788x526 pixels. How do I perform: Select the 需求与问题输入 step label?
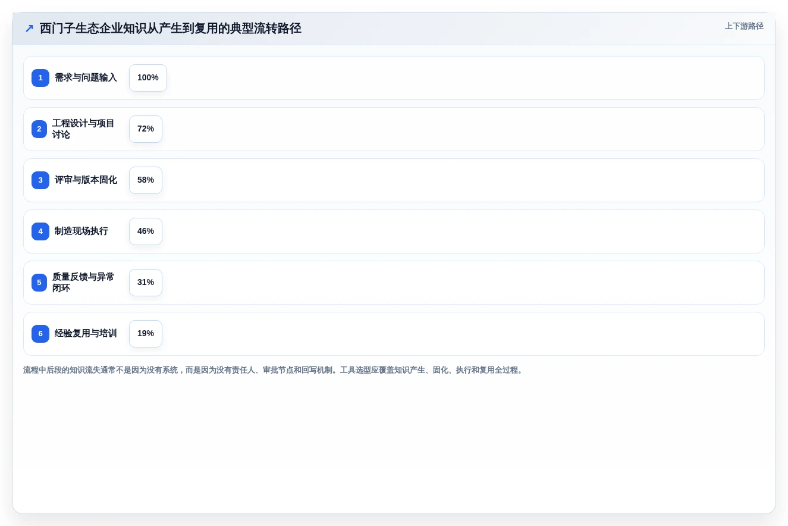coord(86,78)
